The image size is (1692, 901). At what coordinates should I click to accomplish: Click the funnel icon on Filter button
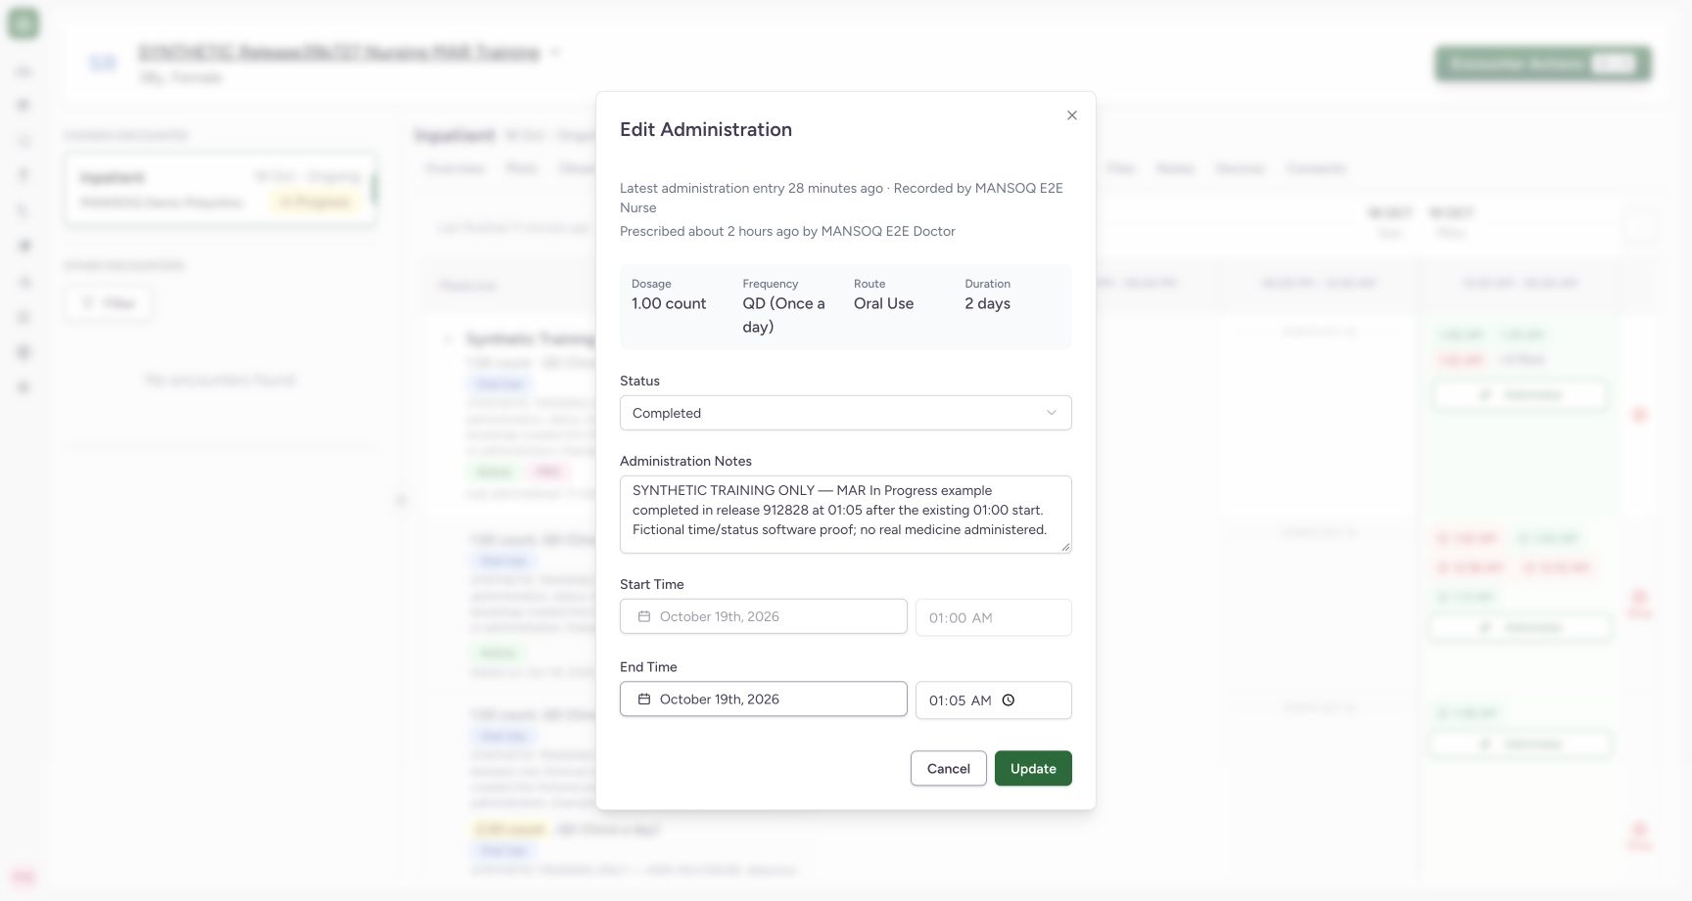(x=88, y=303)
